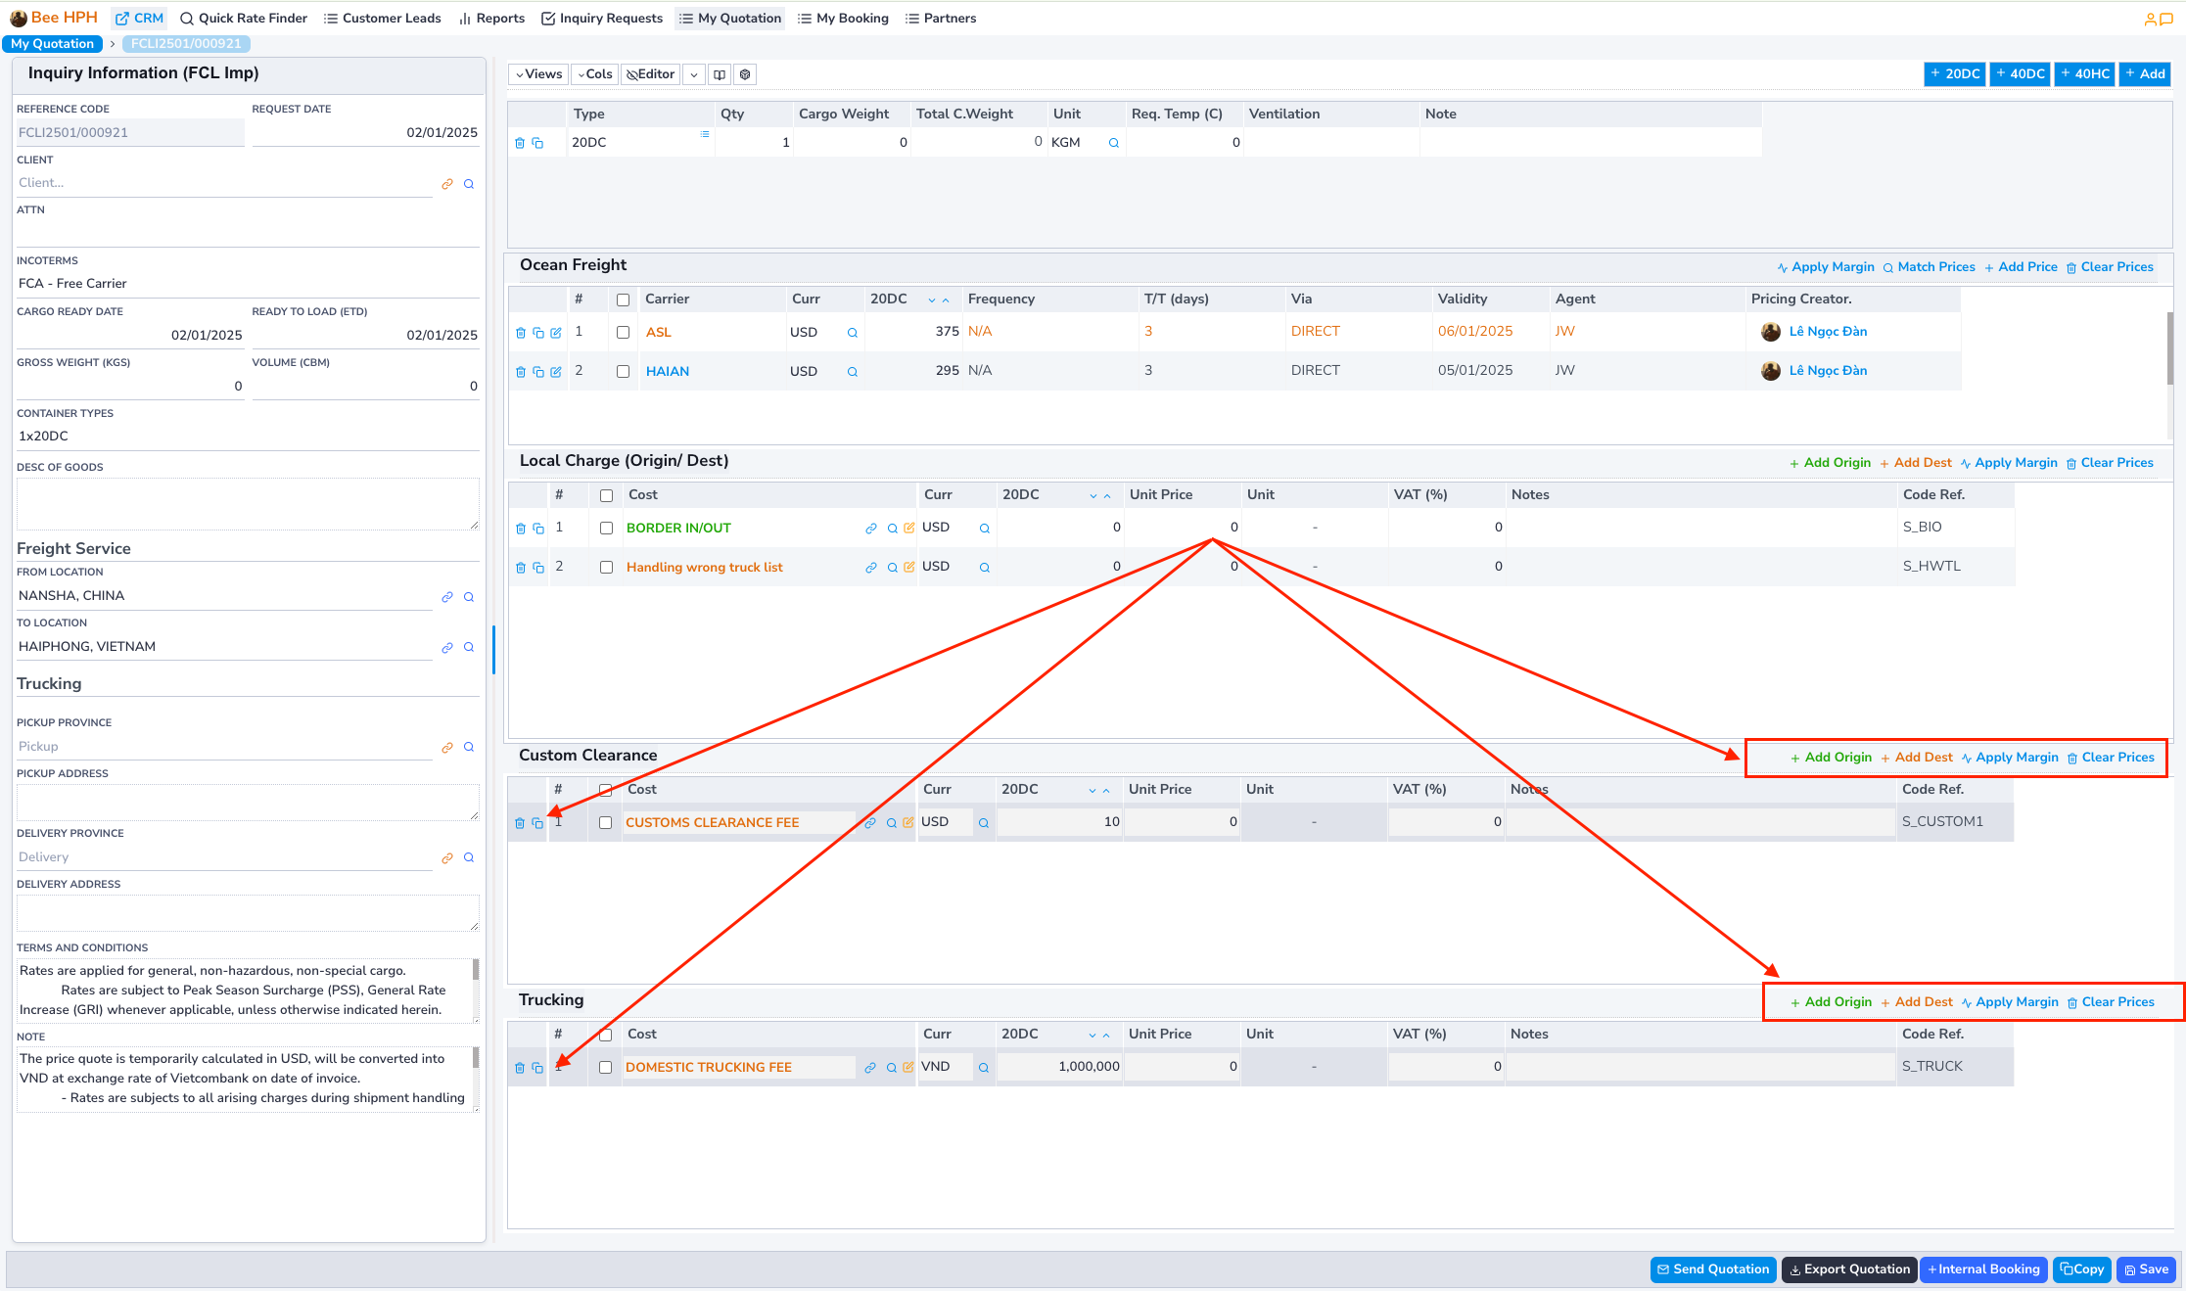Check the Handling wrong truck list row
This screenshot has width=2186, height=1291.
(x=606, y=568)
